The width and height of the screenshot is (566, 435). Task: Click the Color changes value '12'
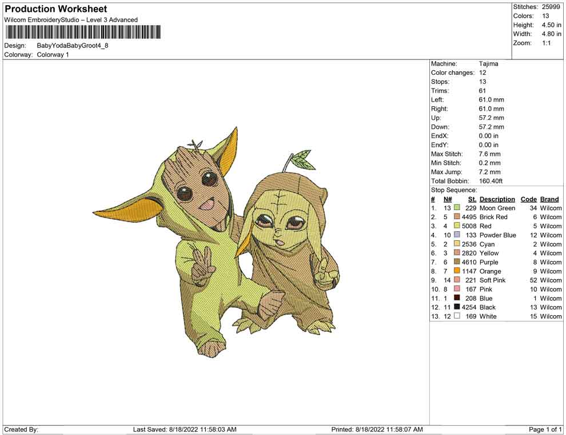click(x=483, y=73)
